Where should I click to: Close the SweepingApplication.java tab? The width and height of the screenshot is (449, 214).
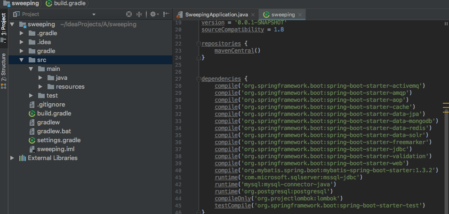point(253,15)
